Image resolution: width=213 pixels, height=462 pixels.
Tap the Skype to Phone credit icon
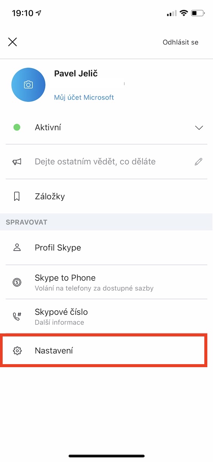pyautogui.click(x=17, y=282)
